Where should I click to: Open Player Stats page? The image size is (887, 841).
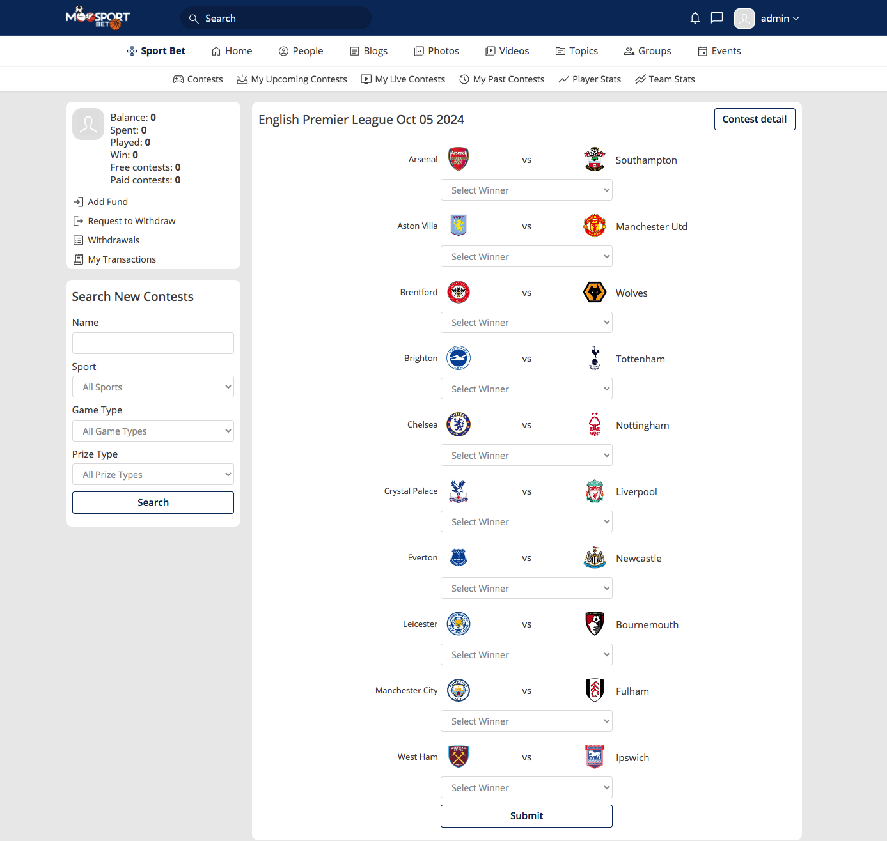pos(590,79)
